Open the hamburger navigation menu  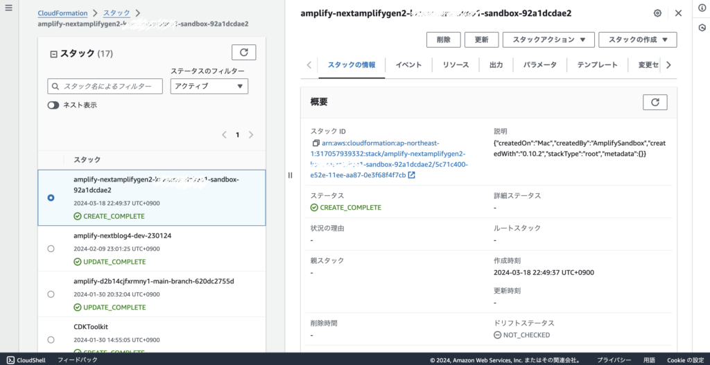pyautogui.click(x=8, y=8)
